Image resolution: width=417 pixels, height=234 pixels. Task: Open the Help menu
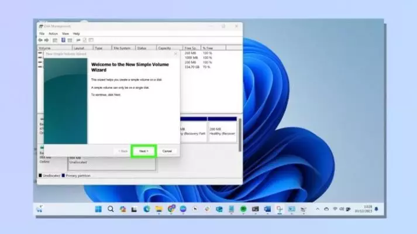coord(77,34)
